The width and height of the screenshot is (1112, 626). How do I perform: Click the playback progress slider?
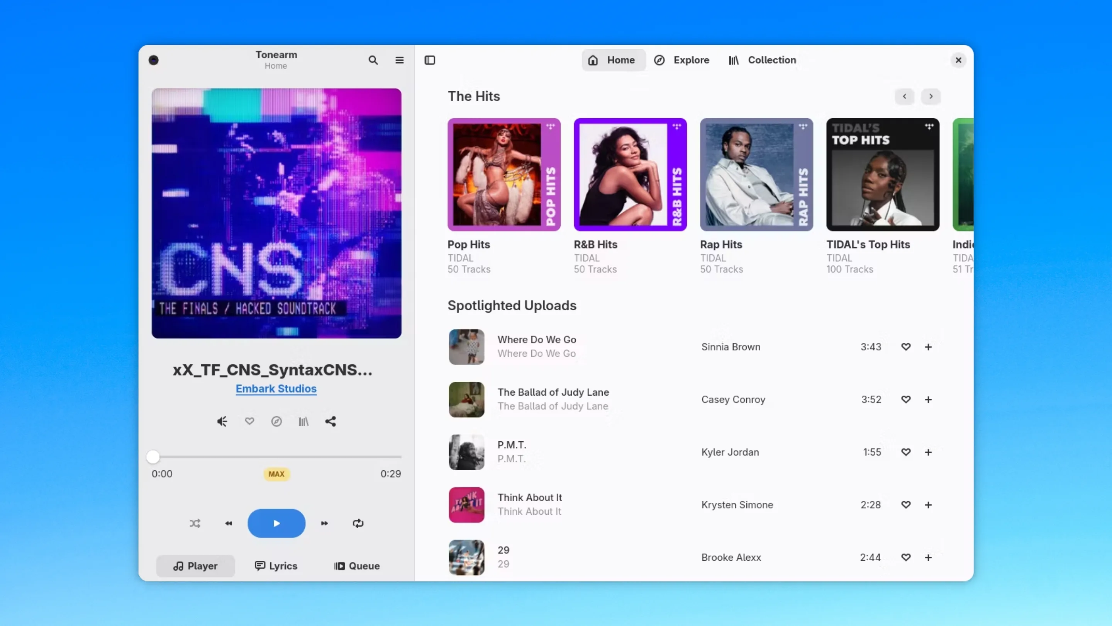[x=276, y=457]
